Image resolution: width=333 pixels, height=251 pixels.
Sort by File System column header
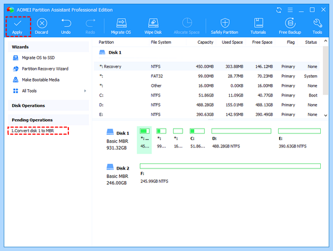pos(161,42)
